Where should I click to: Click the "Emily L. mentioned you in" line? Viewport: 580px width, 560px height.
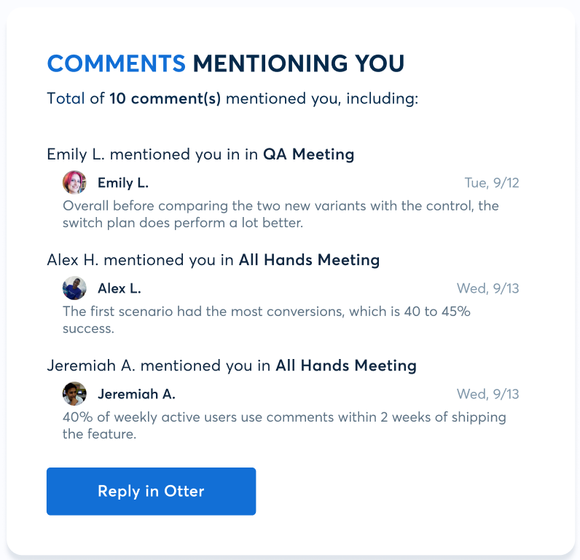coord(152,154)
